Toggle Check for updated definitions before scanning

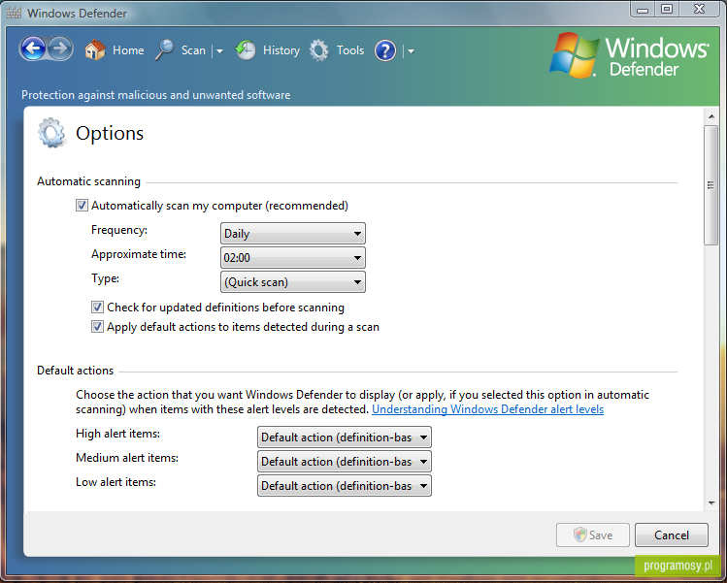[97, 308]
